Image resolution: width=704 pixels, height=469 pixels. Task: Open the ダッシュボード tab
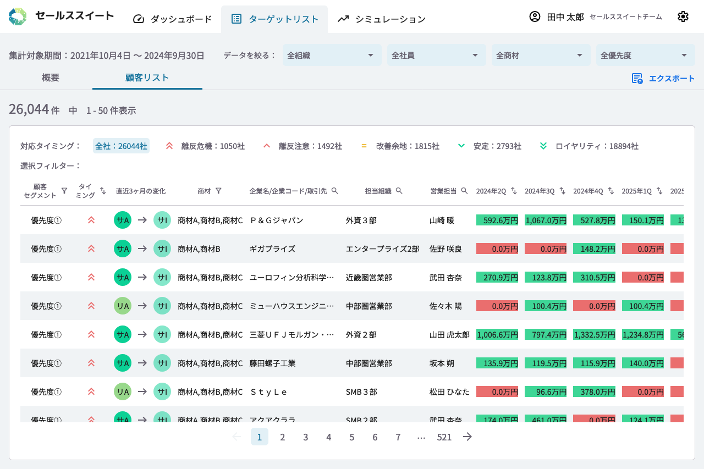[172, 19]
